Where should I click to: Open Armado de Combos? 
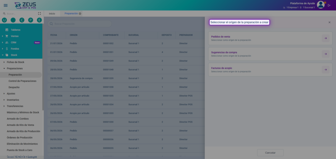18,119
